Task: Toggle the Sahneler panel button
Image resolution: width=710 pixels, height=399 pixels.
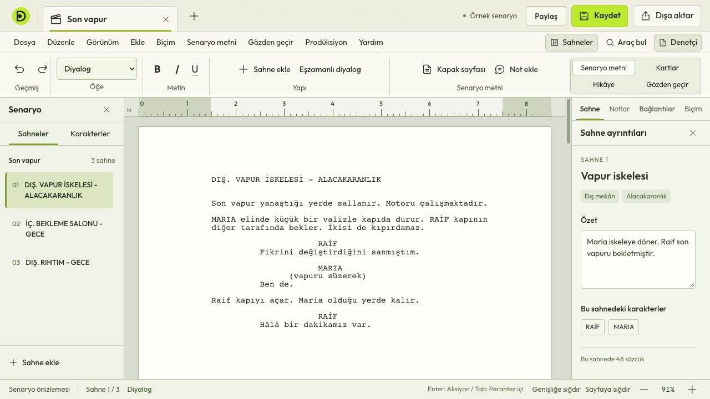Action: 571,42
